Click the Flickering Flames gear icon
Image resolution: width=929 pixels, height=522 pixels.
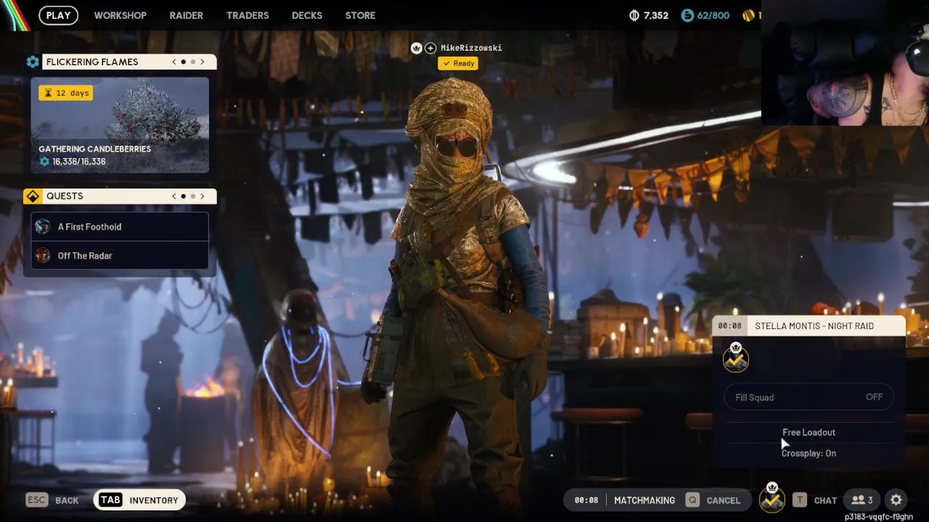click(33, 62)
